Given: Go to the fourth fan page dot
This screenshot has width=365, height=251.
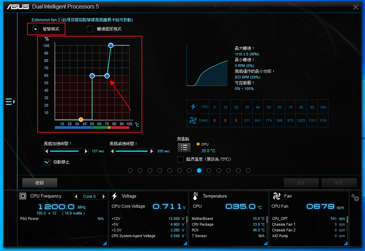Looking at the screenshot, I should 160,170.
